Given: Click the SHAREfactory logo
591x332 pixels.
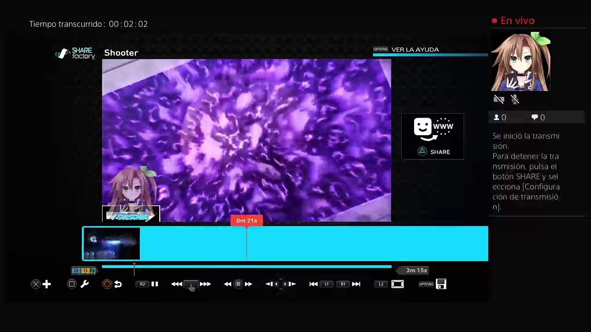Looking at the screenshot, I should pyautogui.click(x=75, y=53).
